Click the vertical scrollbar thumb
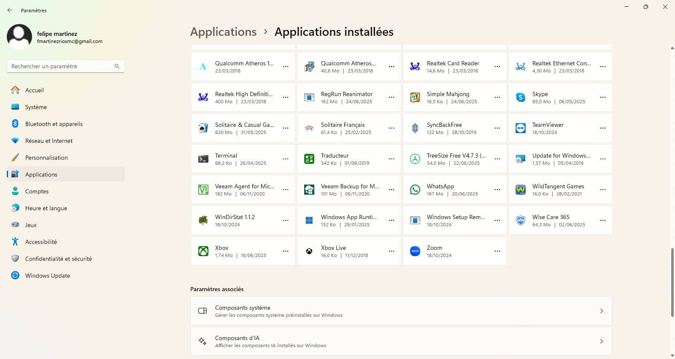 tap(672, 282)
